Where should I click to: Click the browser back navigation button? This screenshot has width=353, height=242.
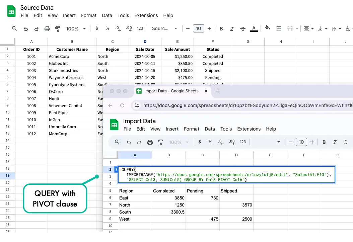point(111,105)
